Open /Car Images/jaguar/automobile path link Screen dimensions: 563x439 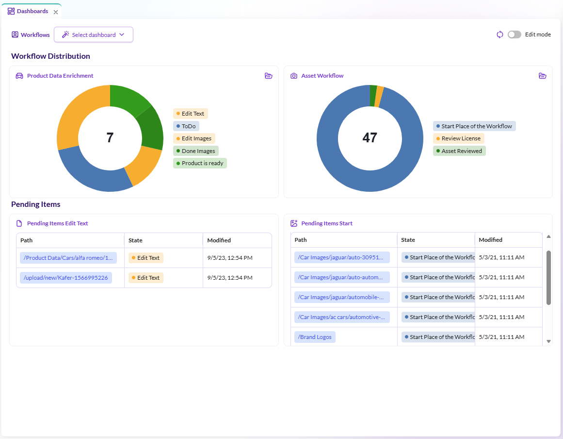tap(342, 297)
